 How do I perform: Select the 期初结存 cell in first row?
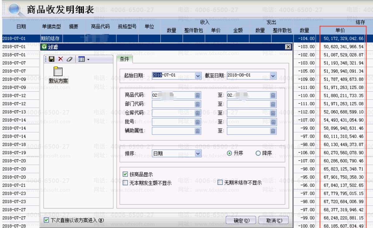pyautogui.click(x=51, y=39)
